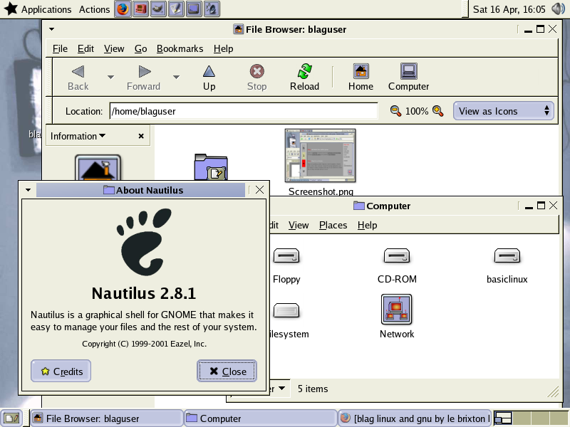Open location dropdown in Computer status bar
This screenshot has height=427, width=570.
pyautogui.click(x=281, y=389)
